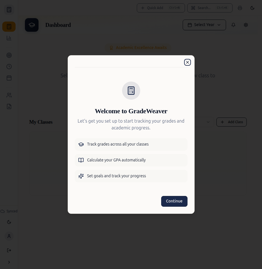This screenshot has width=262, height=269.
Task: Open the GPA analytics bar chart panel
Action: tap(9, 38)
